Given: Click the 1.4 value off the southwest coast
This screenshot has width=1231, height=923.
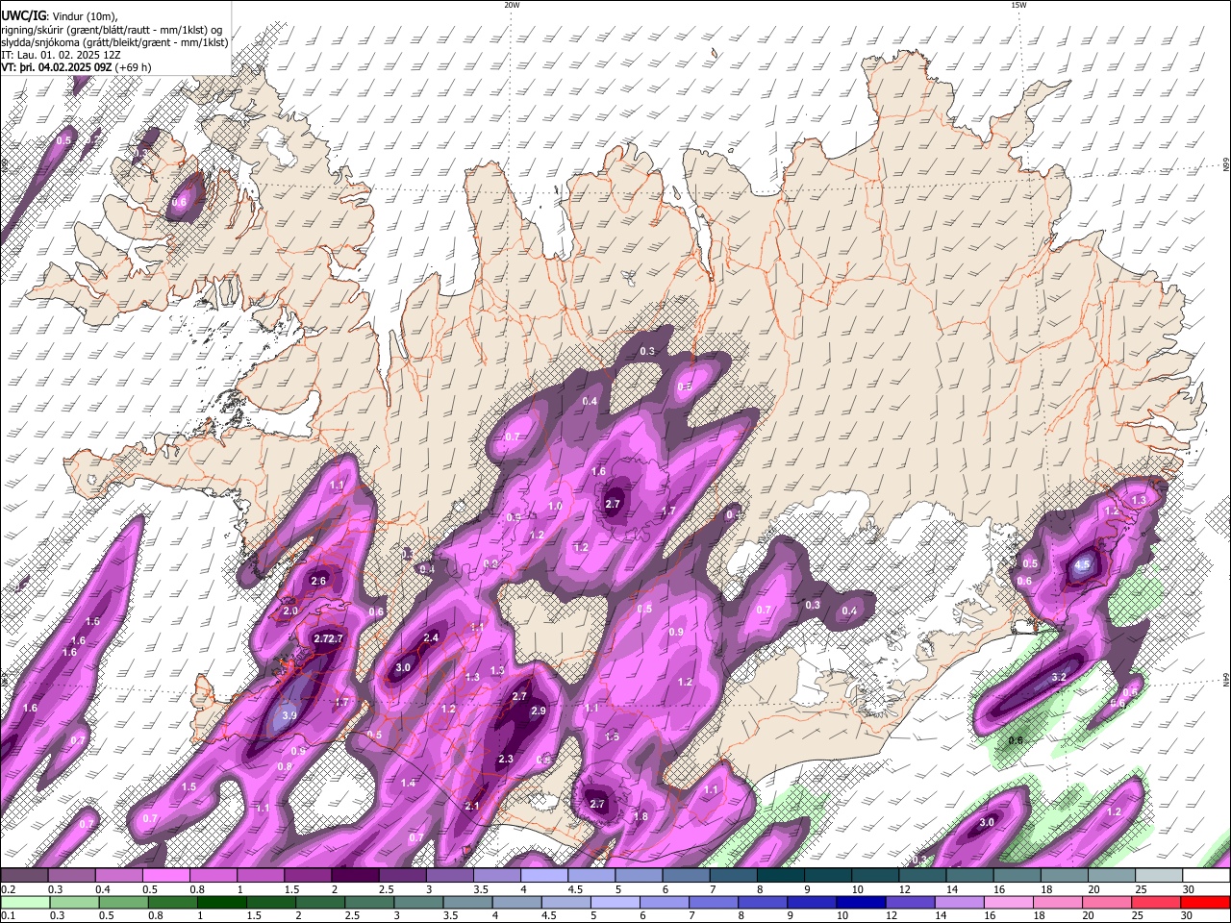Looking at the screenshot, I should point(408,784).
